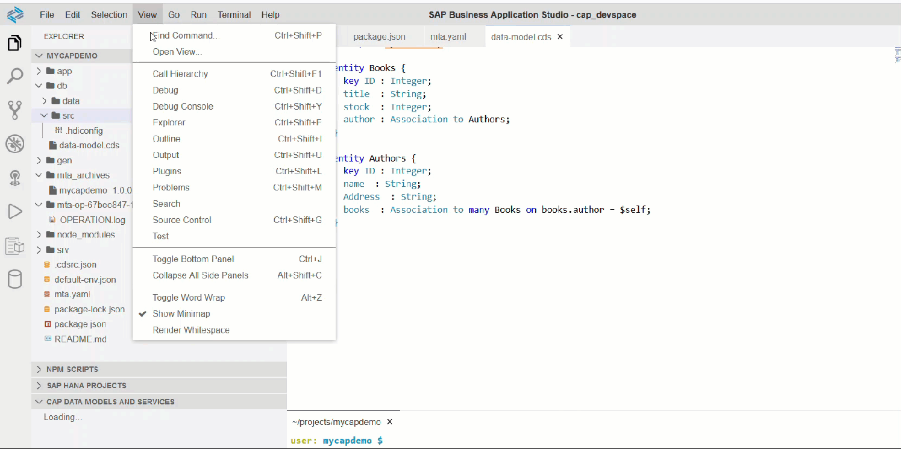Collapse CAP DATA MODELS AND SERVICES section
Viewport: 901px width, 449px height.
click(159, 401)
